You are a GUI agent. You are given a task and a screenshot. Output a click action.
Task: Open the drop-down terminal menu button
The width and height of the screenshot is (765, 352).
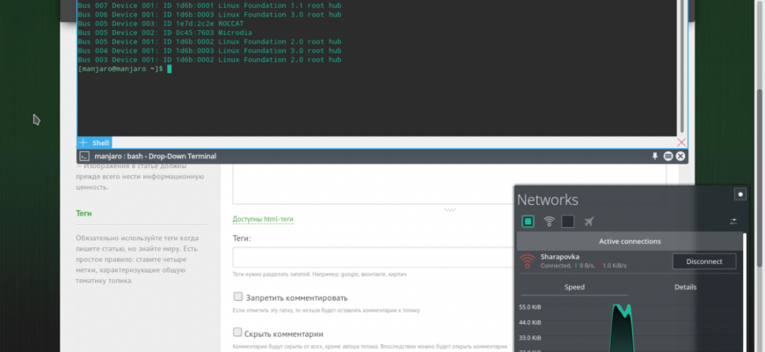click(667, 156)
